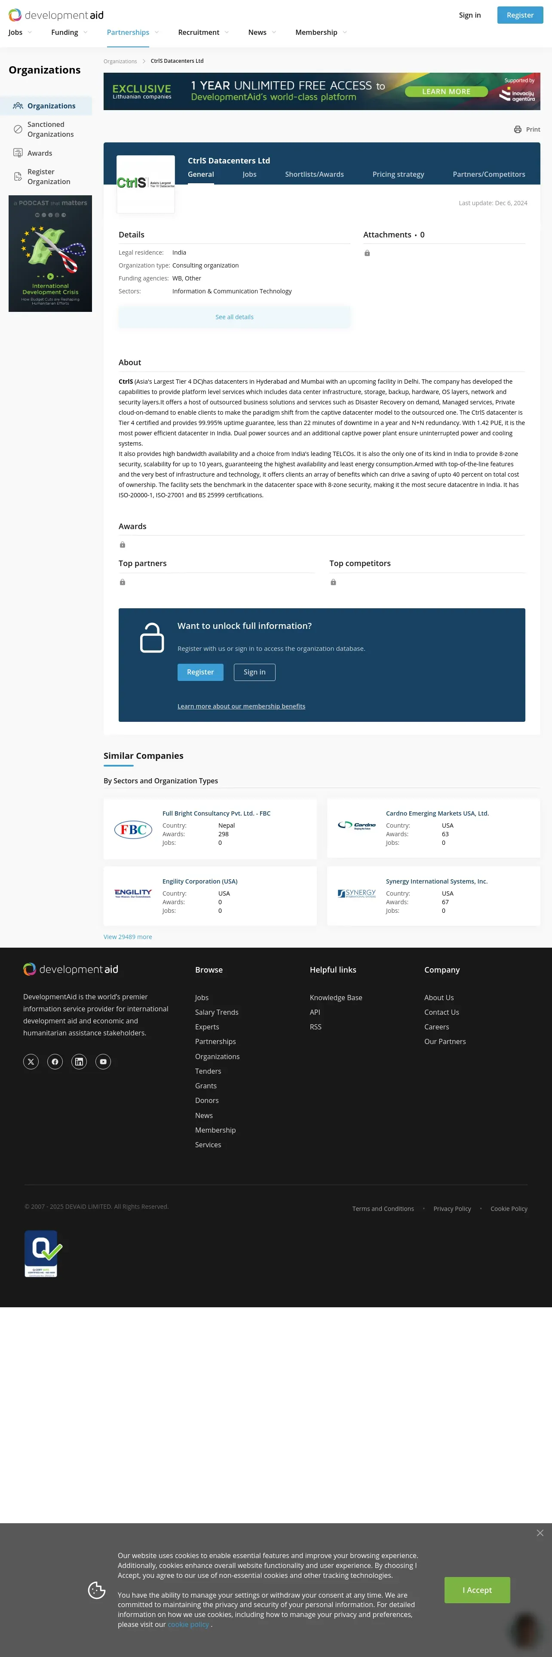Image resolution: width=552 pixels, height=1657 pixels.
Task: Click the FBC company logo
Action: (133, 830)
